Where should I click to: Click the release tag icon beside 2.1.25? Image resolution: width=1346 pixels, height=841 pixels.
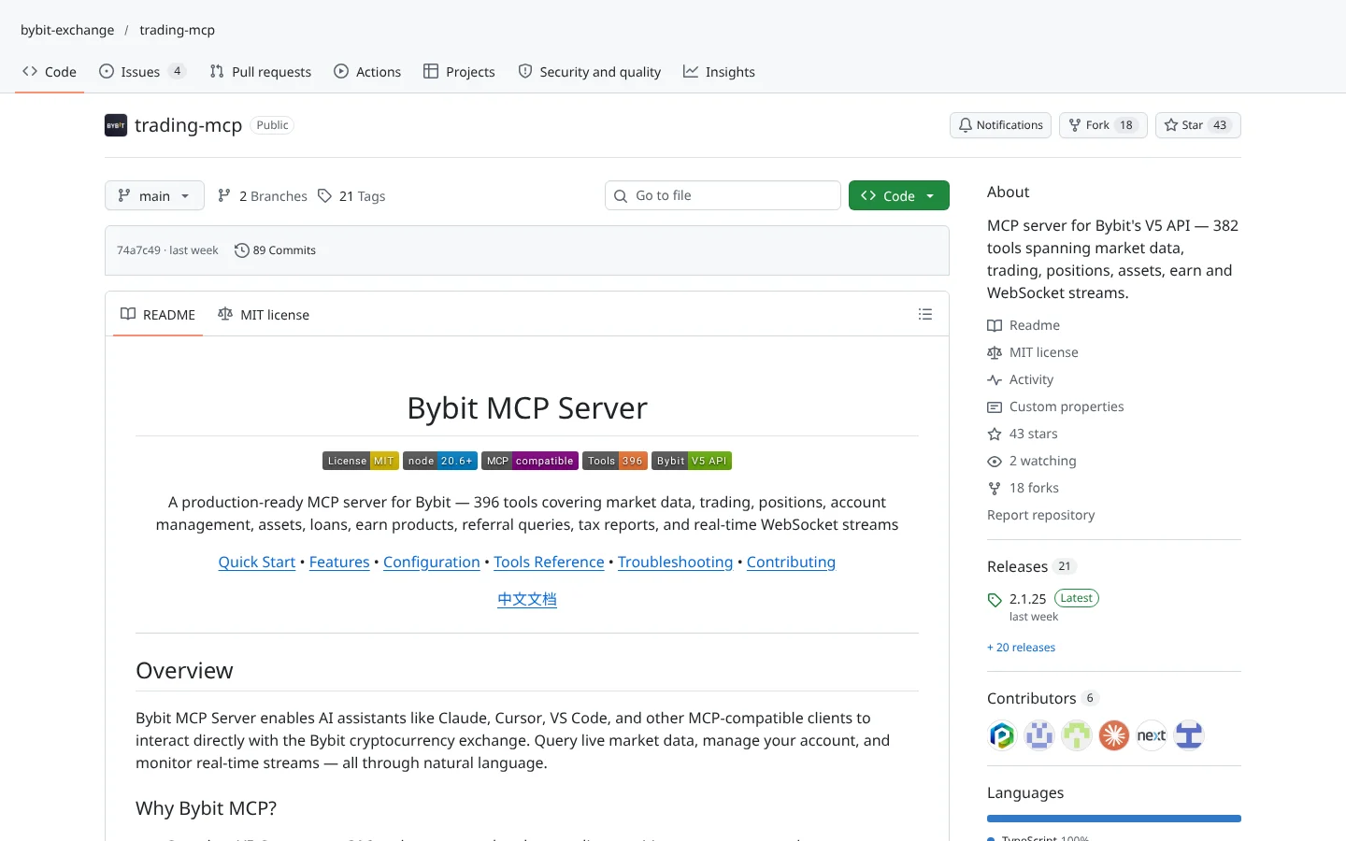pyautogui.click(x=995, y=600)
